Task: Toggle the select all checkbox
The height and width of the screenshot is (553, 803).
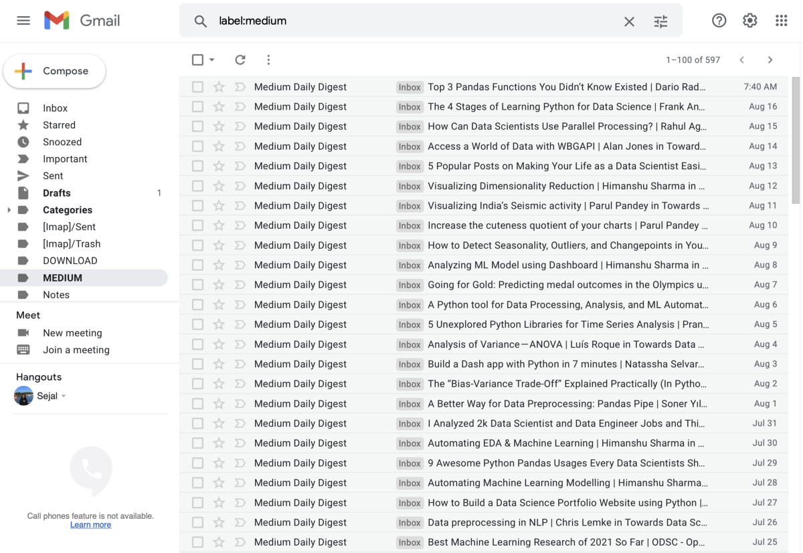Action: [197, 60]
